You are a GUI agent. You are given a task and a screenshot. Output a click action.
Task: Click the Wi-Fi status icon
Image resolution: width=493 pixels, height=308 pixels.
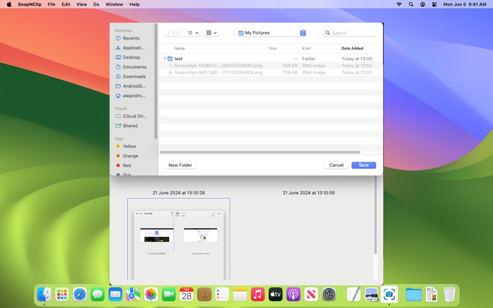point(399,4)
